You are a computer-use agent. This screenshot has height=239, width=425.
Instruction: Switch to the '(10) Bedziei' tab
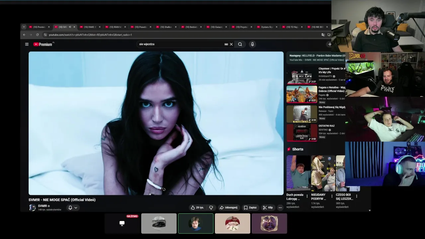pyautogui.click(x=191, y=27)
